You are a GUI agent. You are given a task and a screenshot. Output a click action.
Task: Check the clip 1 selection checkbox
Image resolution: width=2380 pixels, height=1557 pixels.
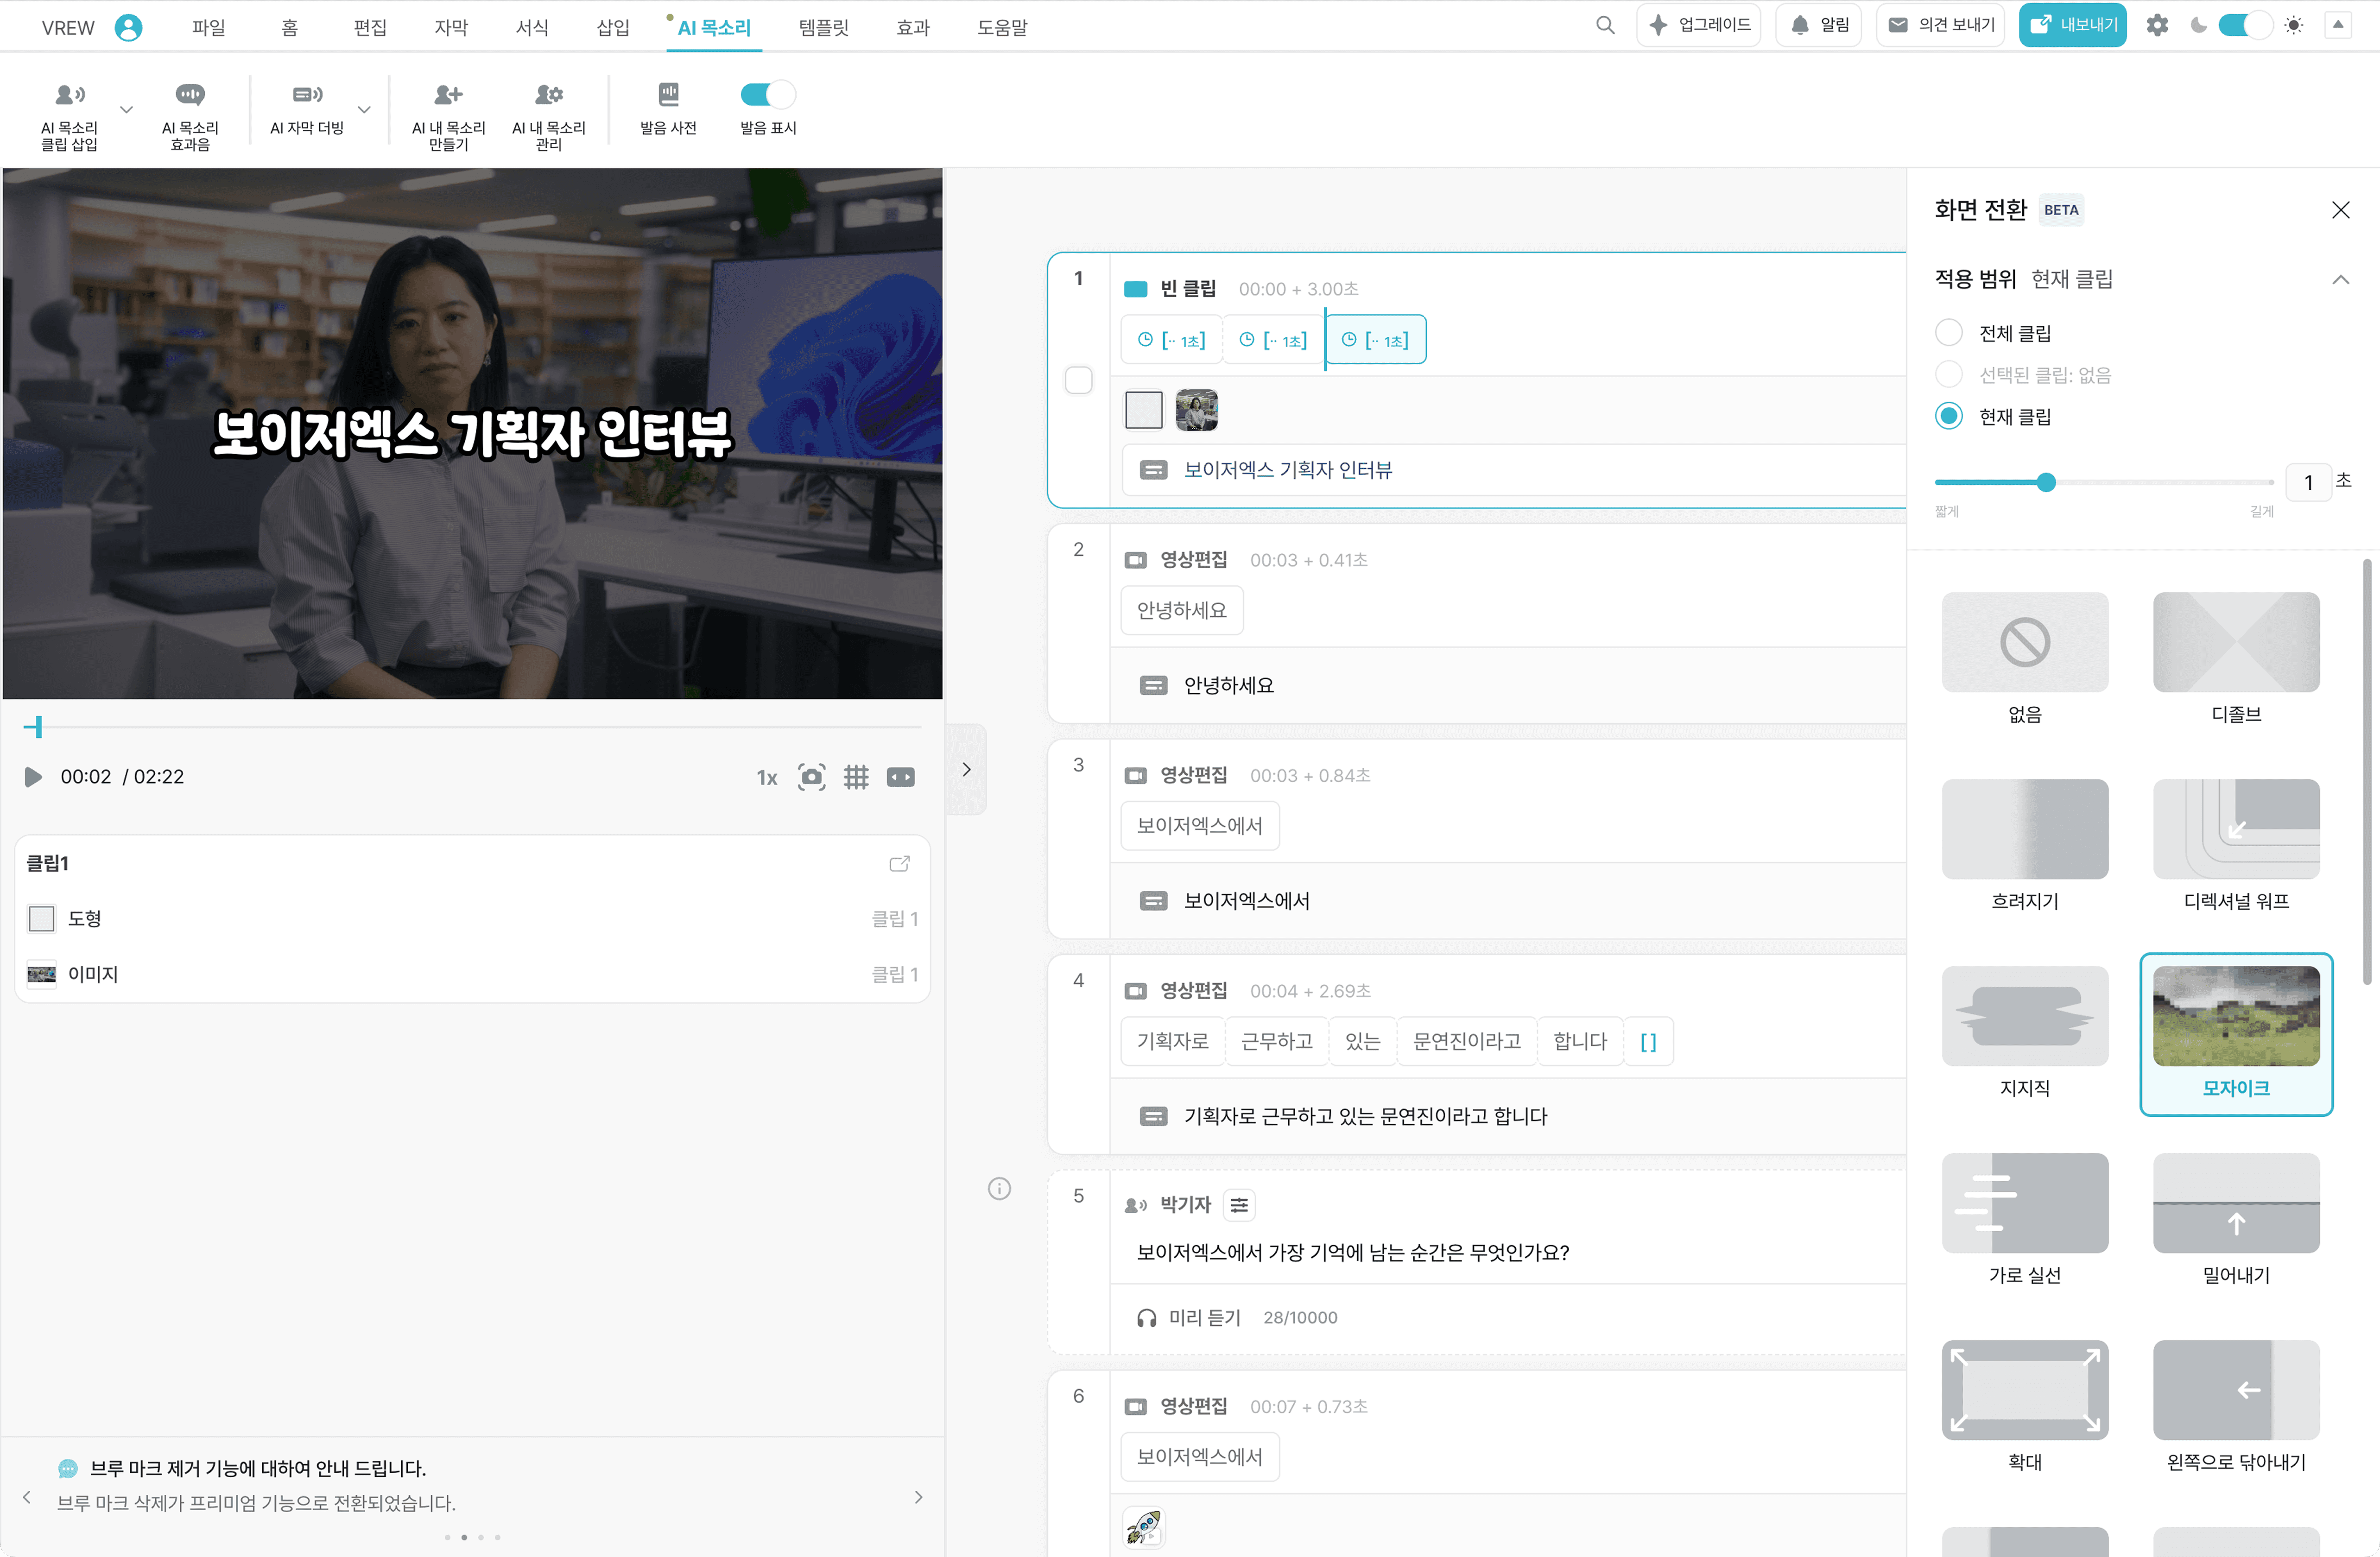pos(1078,380)
